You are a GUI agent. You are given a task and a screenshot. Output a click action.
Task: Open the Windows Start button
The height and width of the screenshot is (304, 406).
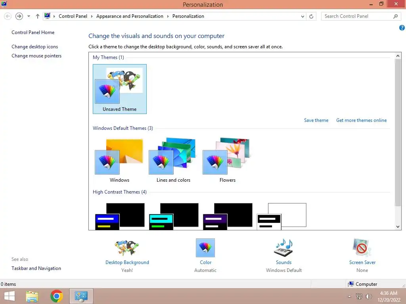[10, 296]
